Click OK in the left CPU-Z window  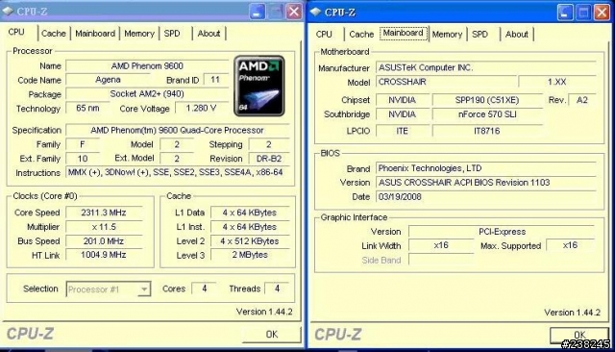(x=272, y=334)
